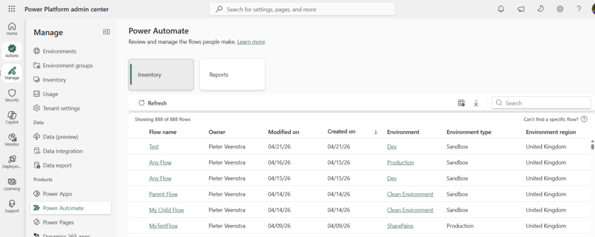Click the Refresh button
595x237 pixels.
pos(153,103)
